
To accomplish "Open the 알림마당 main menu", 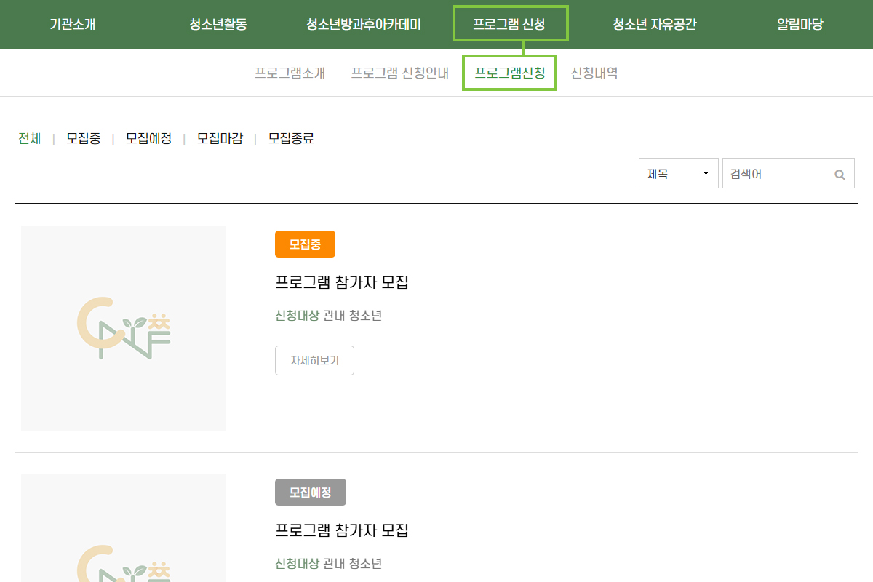I will (x=800, y=25).
